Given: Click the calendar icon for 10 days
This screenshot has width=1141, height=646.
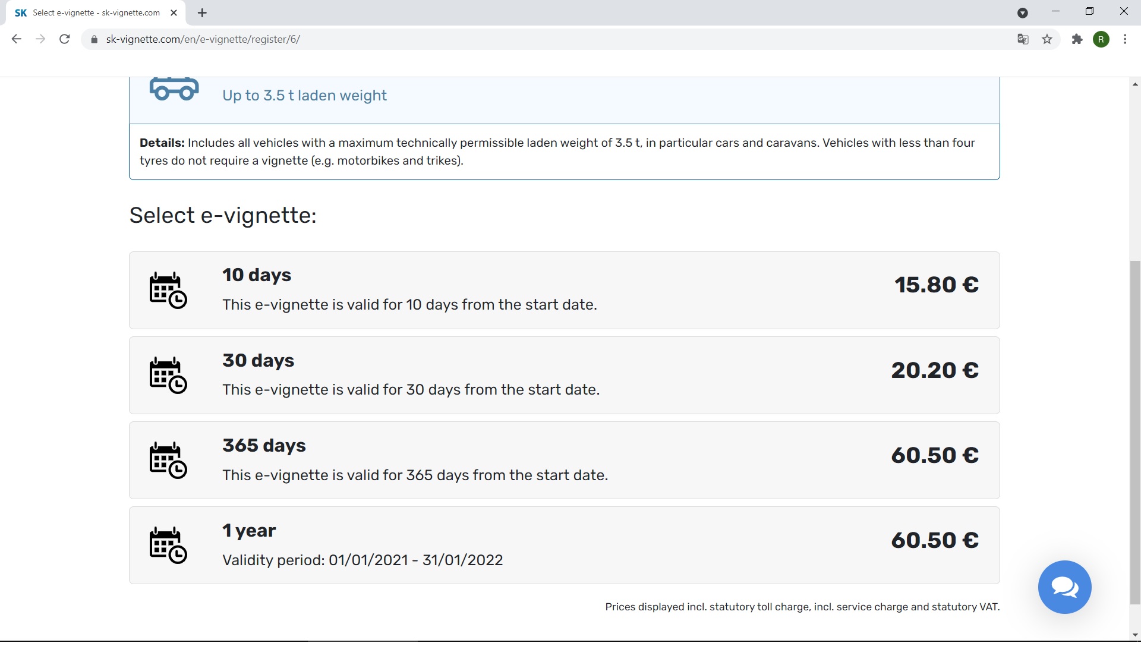Looking at the screenshot, I should tap(168, 290).
